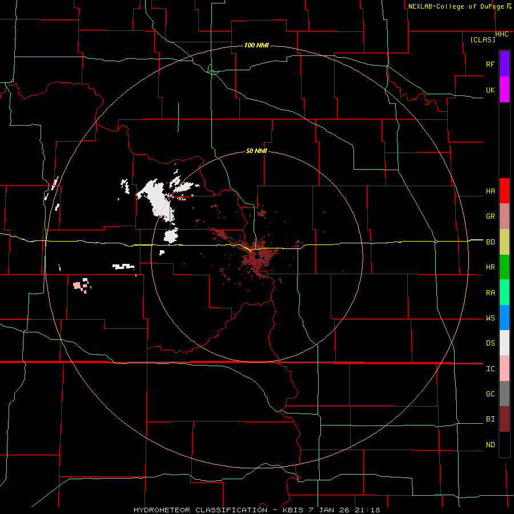Click the IC legend label
Screen dimensions: 514x514
click(491, 369)
